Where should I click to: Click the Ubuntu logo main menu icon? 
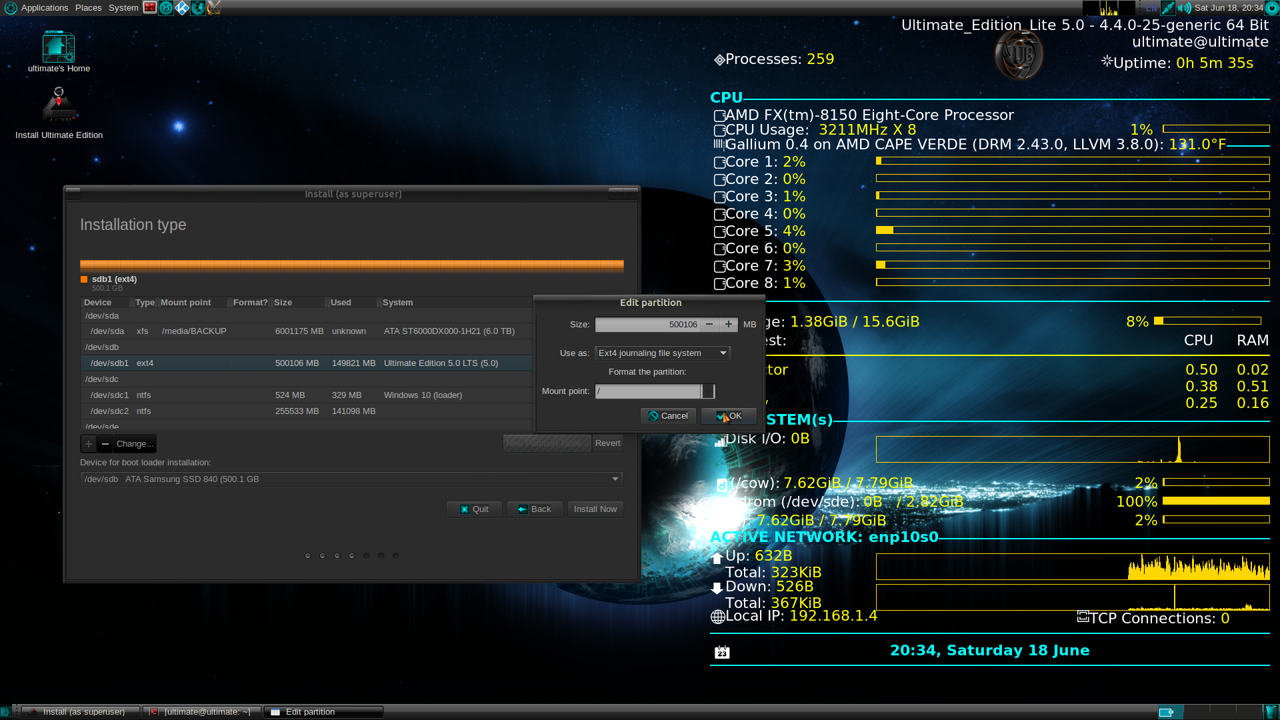coord(11,8)
